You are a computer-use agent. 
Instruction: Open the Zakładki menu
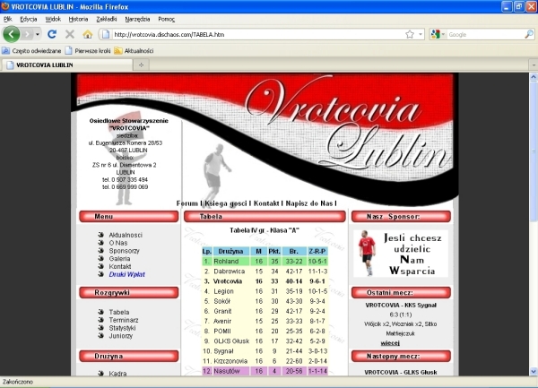107,19
